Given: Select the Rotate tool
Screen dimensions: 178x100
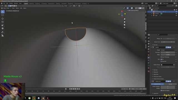Looking at the screenshot, I should [3, 22].
